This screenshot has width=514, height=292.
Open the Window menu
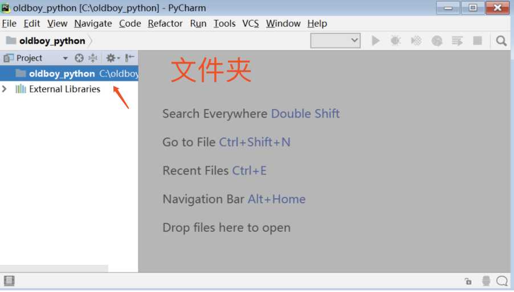pyautogui.click(x=283, y=23)
